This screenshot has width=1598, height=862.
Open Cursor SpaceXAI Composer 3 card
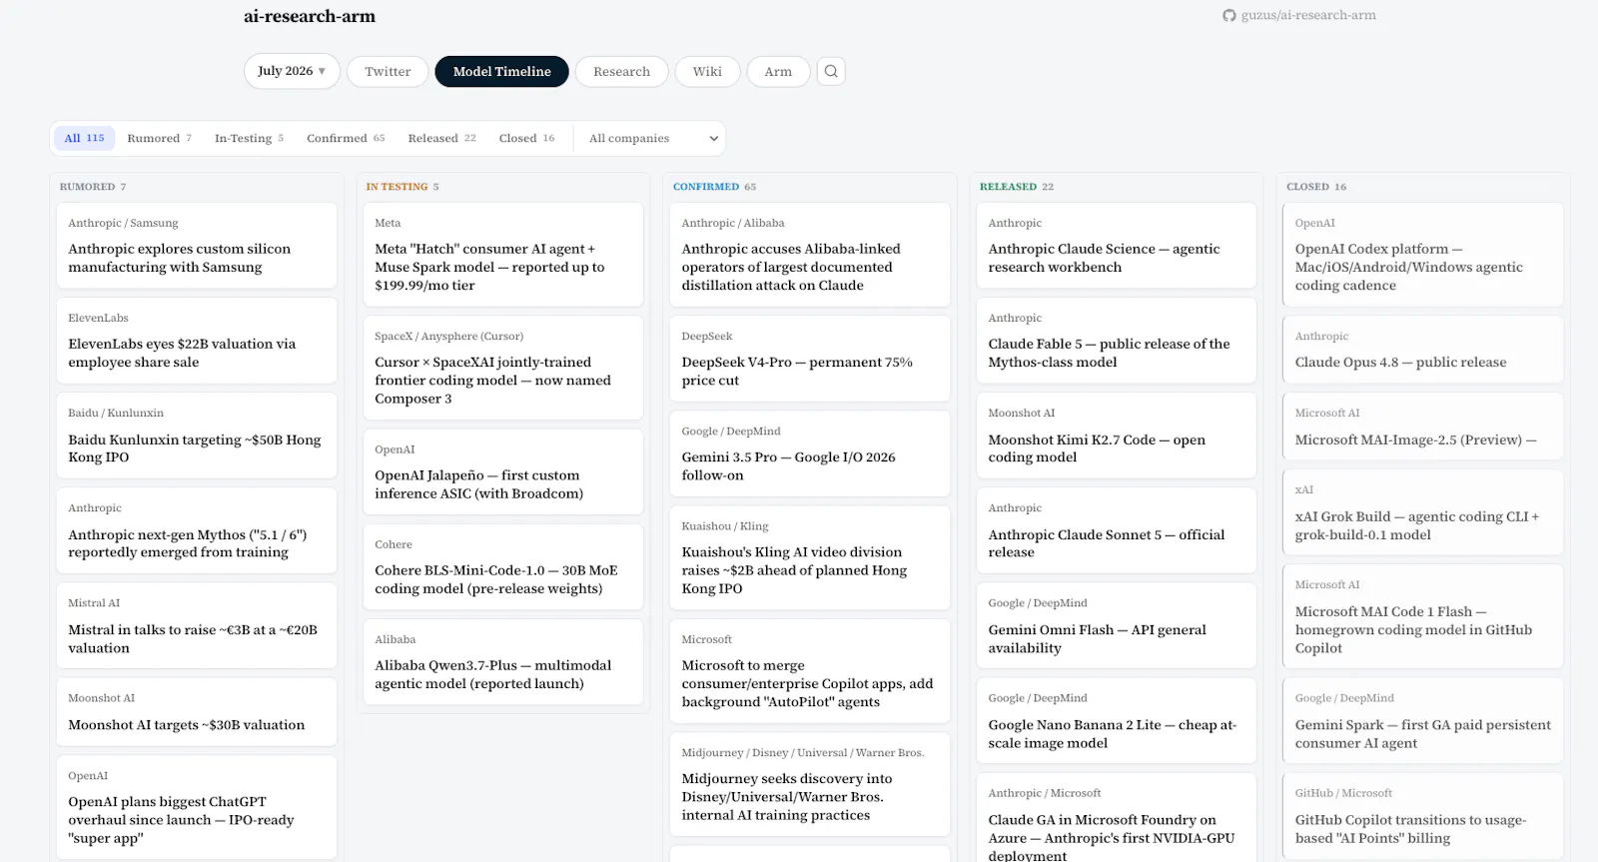click(503, 368)
